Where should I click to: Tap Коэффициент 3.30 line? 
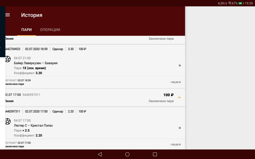click(28, 73)
